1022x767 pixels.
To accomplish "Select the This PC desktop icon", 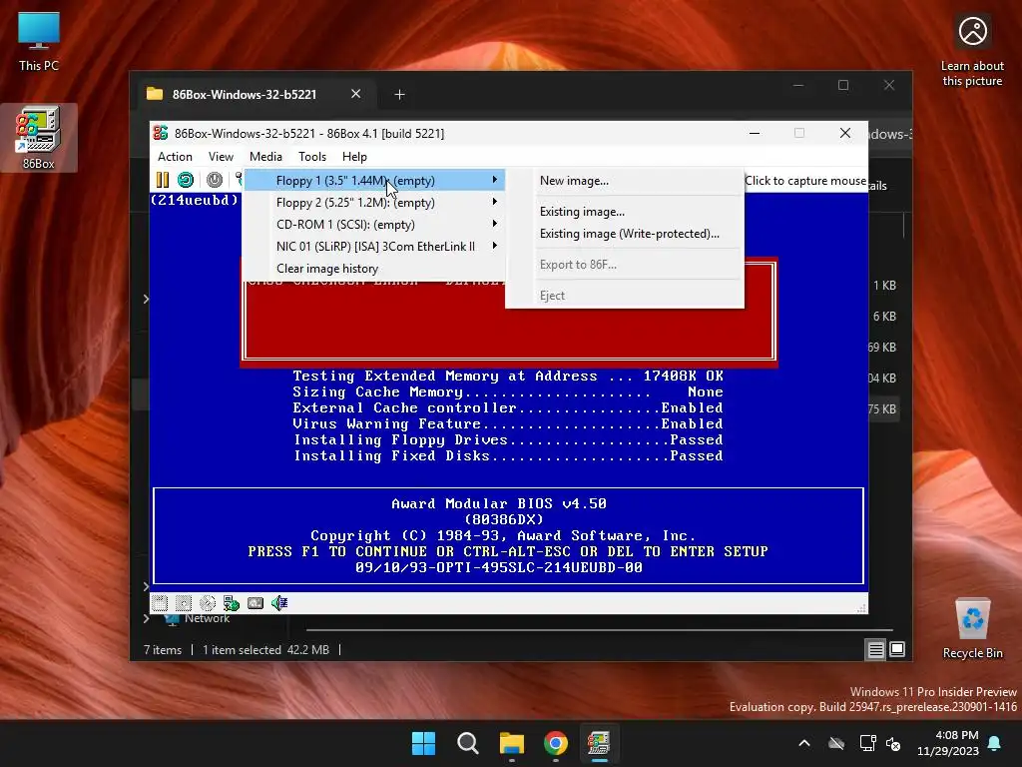I will 39,41.
